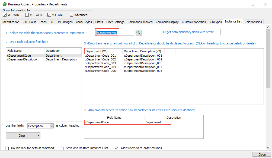Enable the VLF-WEB checkbox
Viewport: 272px width, 158px height.
tap(27, 15)
